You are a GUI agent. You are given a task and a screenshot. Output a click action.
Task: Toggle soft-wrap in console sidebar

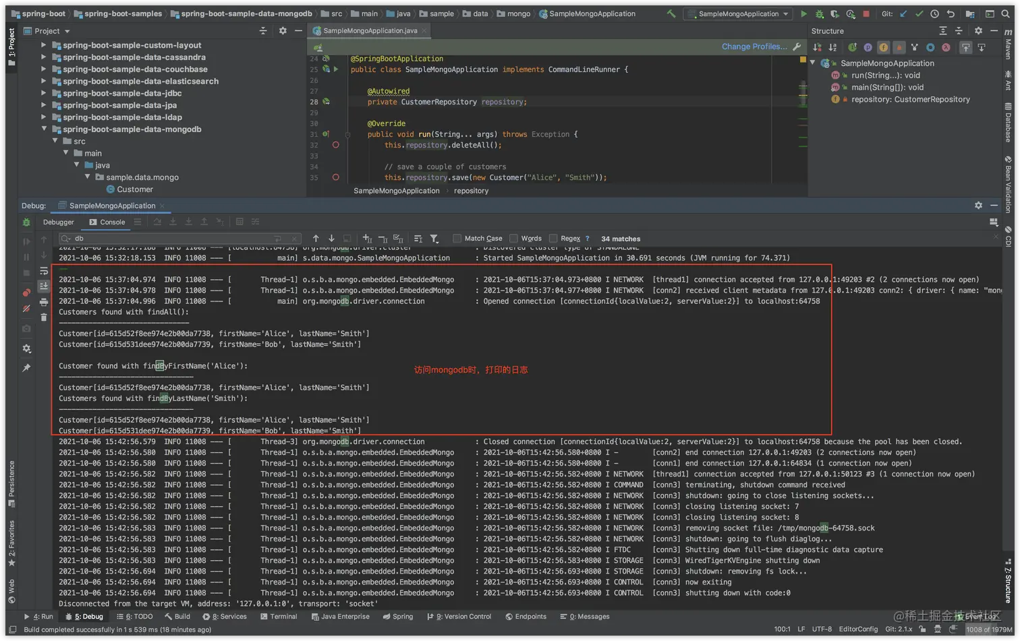(44, 271)
